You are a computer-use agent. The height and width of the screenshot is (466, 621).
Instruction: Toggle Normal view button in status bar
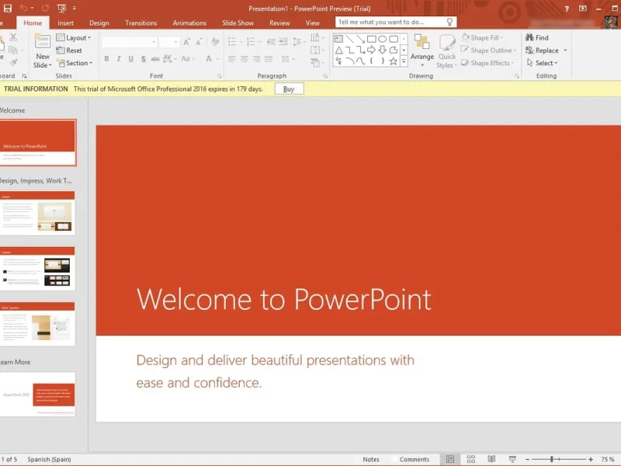450,459
